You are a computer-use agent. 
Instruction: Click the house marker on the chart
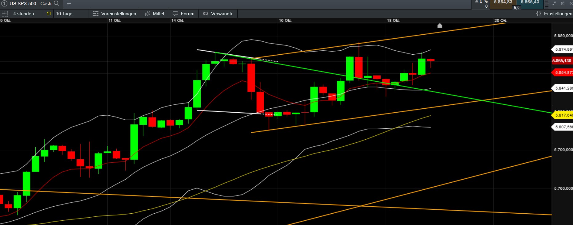click(440, 25)
